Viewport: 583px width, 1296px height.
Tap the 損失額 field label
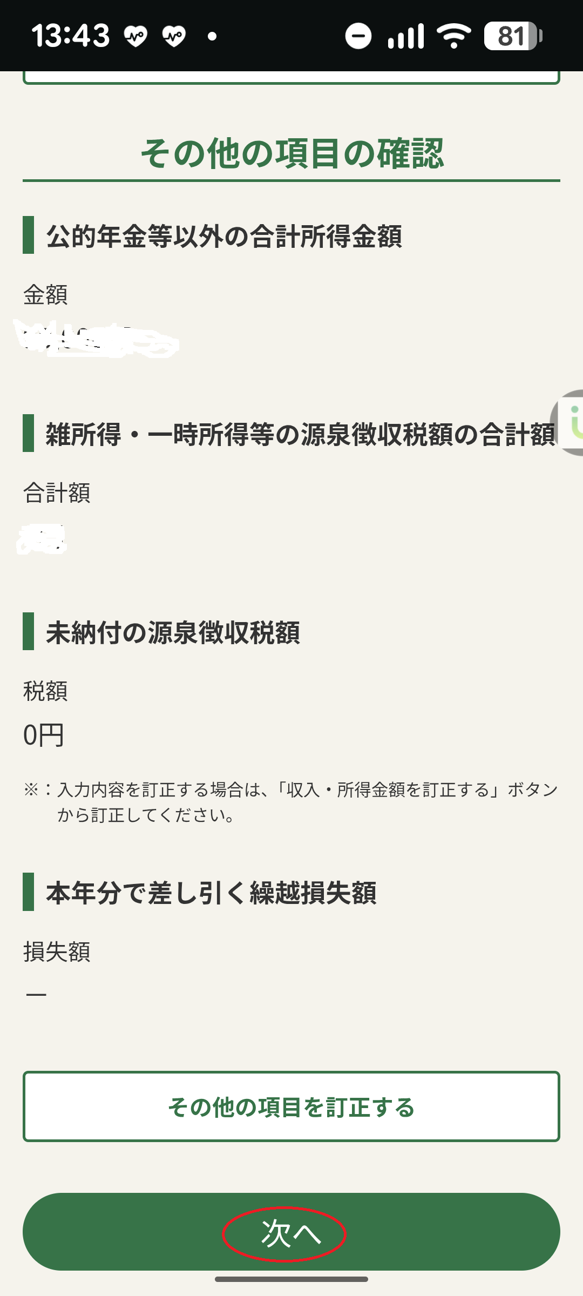[x=57, y=951]
